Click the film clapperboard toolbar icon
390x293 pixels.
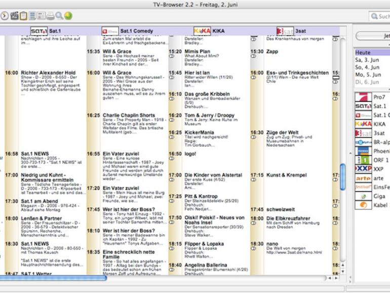14,16
